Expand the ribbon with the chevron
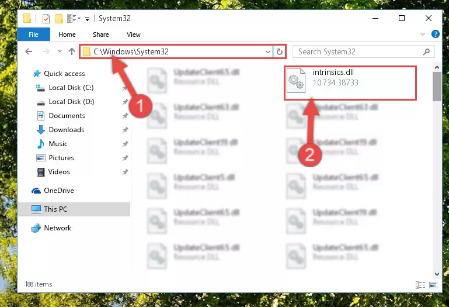The height and width of the screenshot is (307, 449). [x=422, y=34]
